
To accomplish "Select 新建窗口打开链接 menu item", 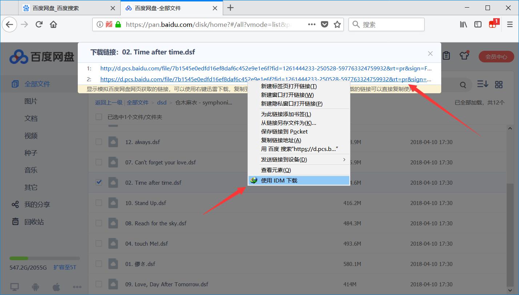I will point(299,95).
